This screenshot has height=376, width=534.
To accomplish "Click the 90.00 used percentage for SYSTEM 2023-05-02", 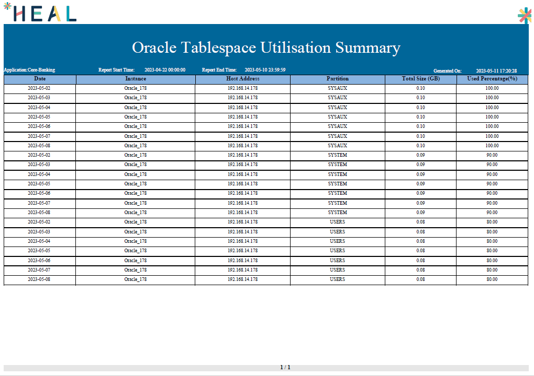I will click(492, 155).
